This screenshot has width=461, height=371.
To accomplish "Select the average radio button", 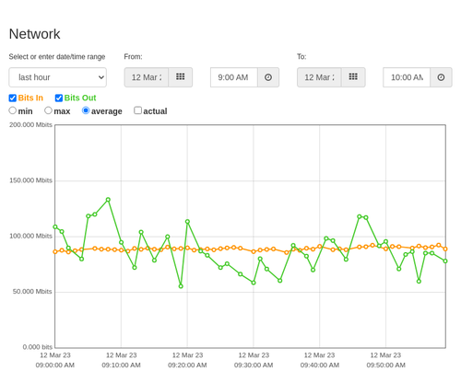I will point(86,110).
